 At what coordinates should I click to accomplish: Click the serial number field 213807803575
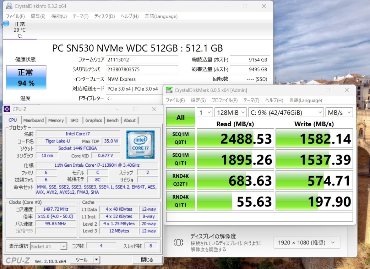142,69
